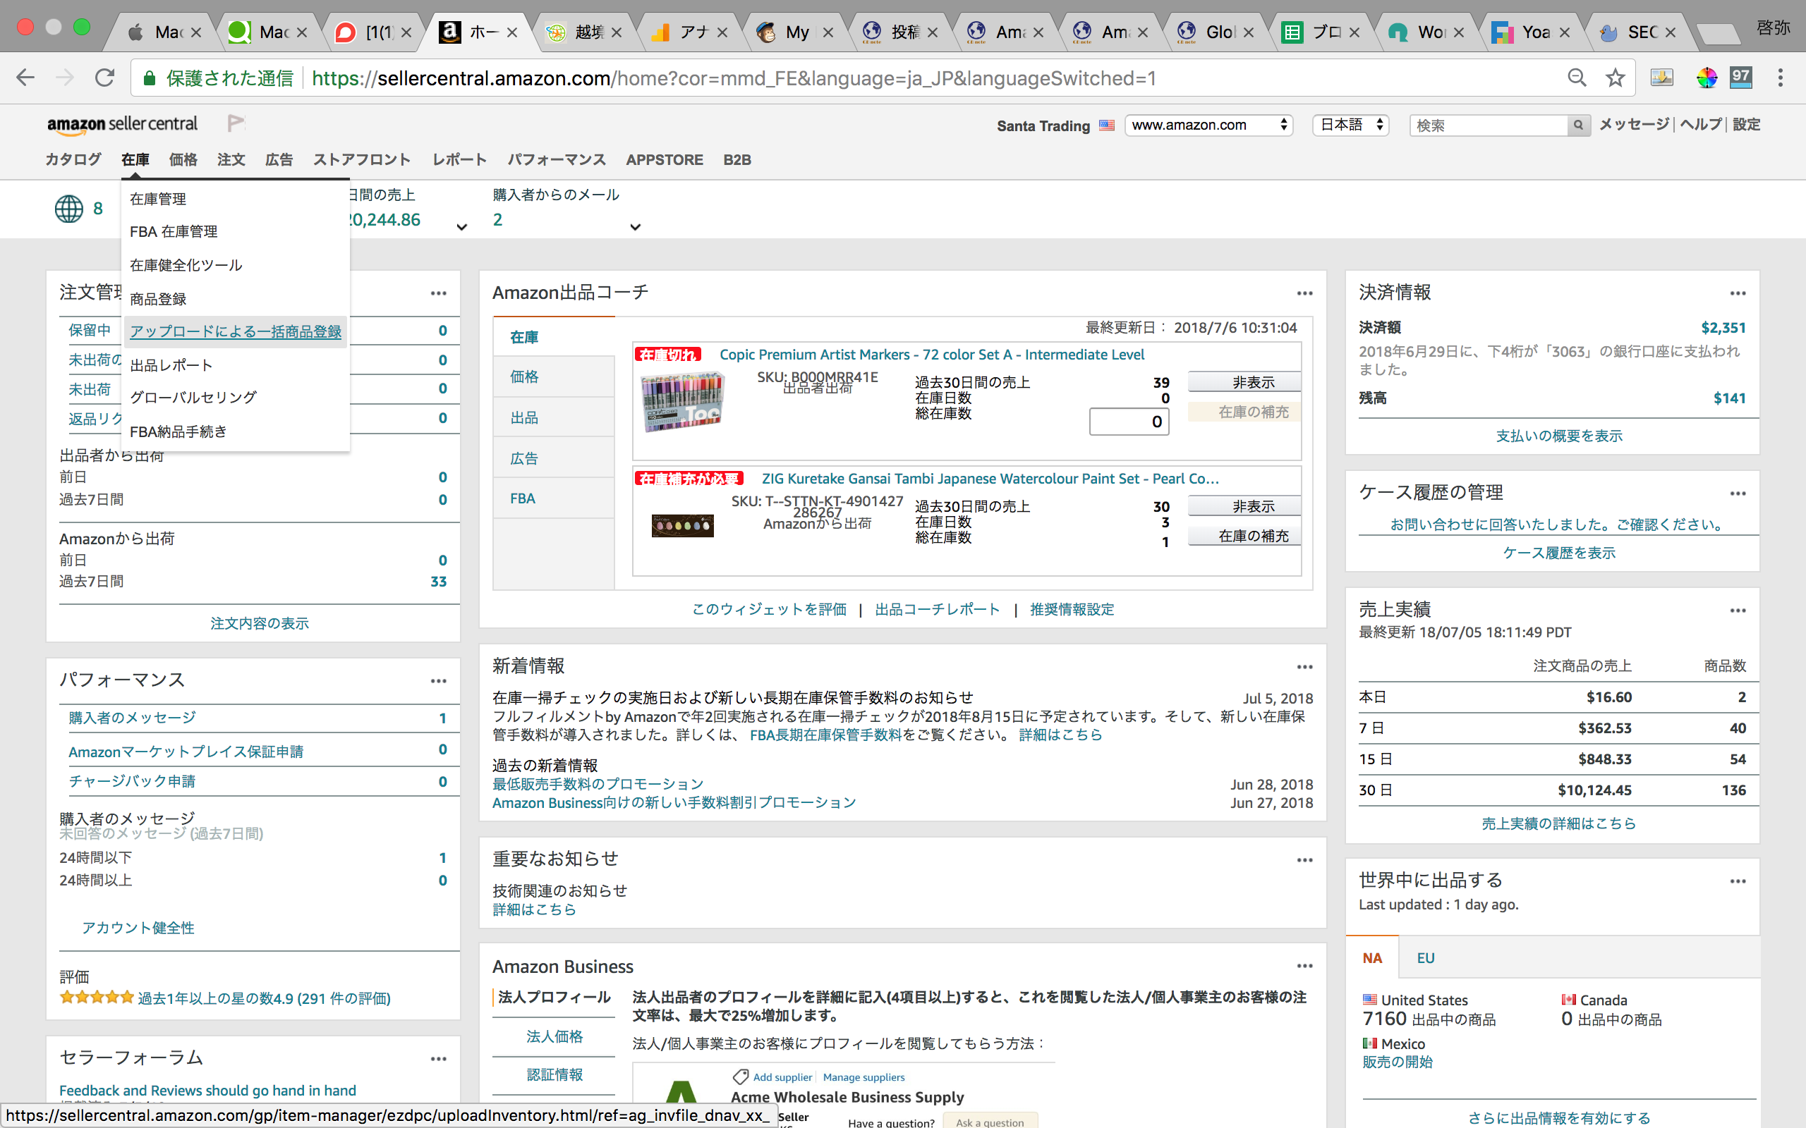Click the Copic markers quantity input field
Image resolution: width=1806 pixels, height=1128 pixels.
point(1129,422)
